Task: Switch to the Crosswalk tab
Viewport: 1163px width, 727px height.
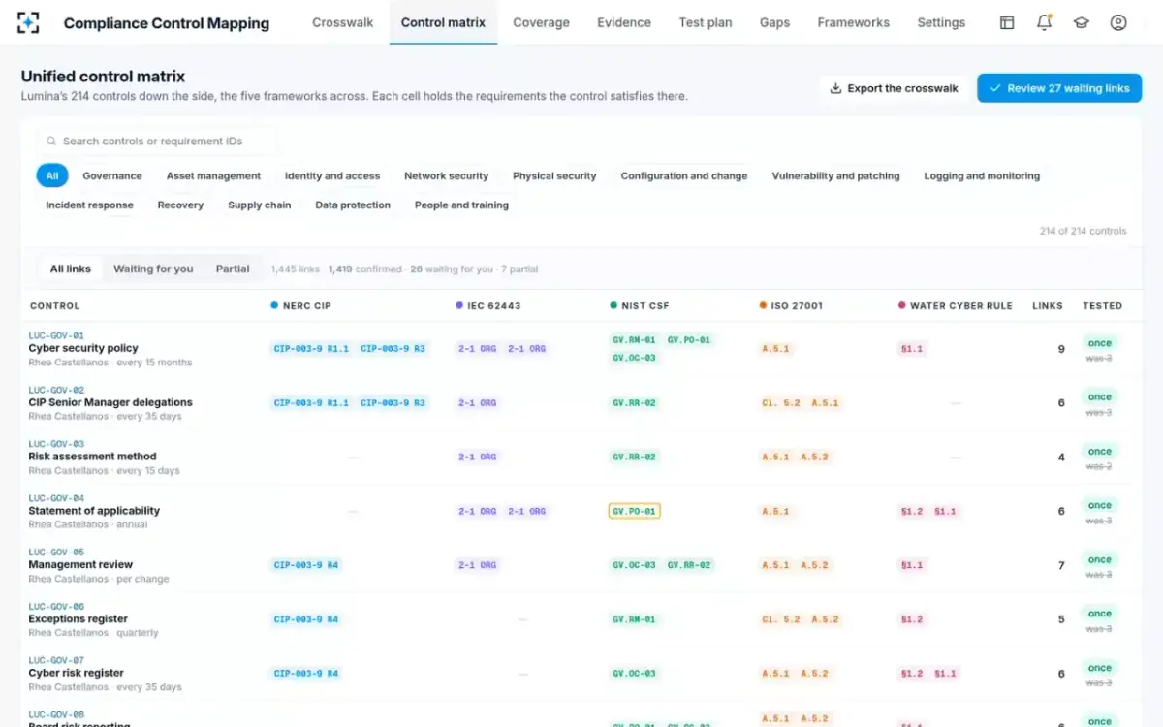Action: tap(343, 22)
